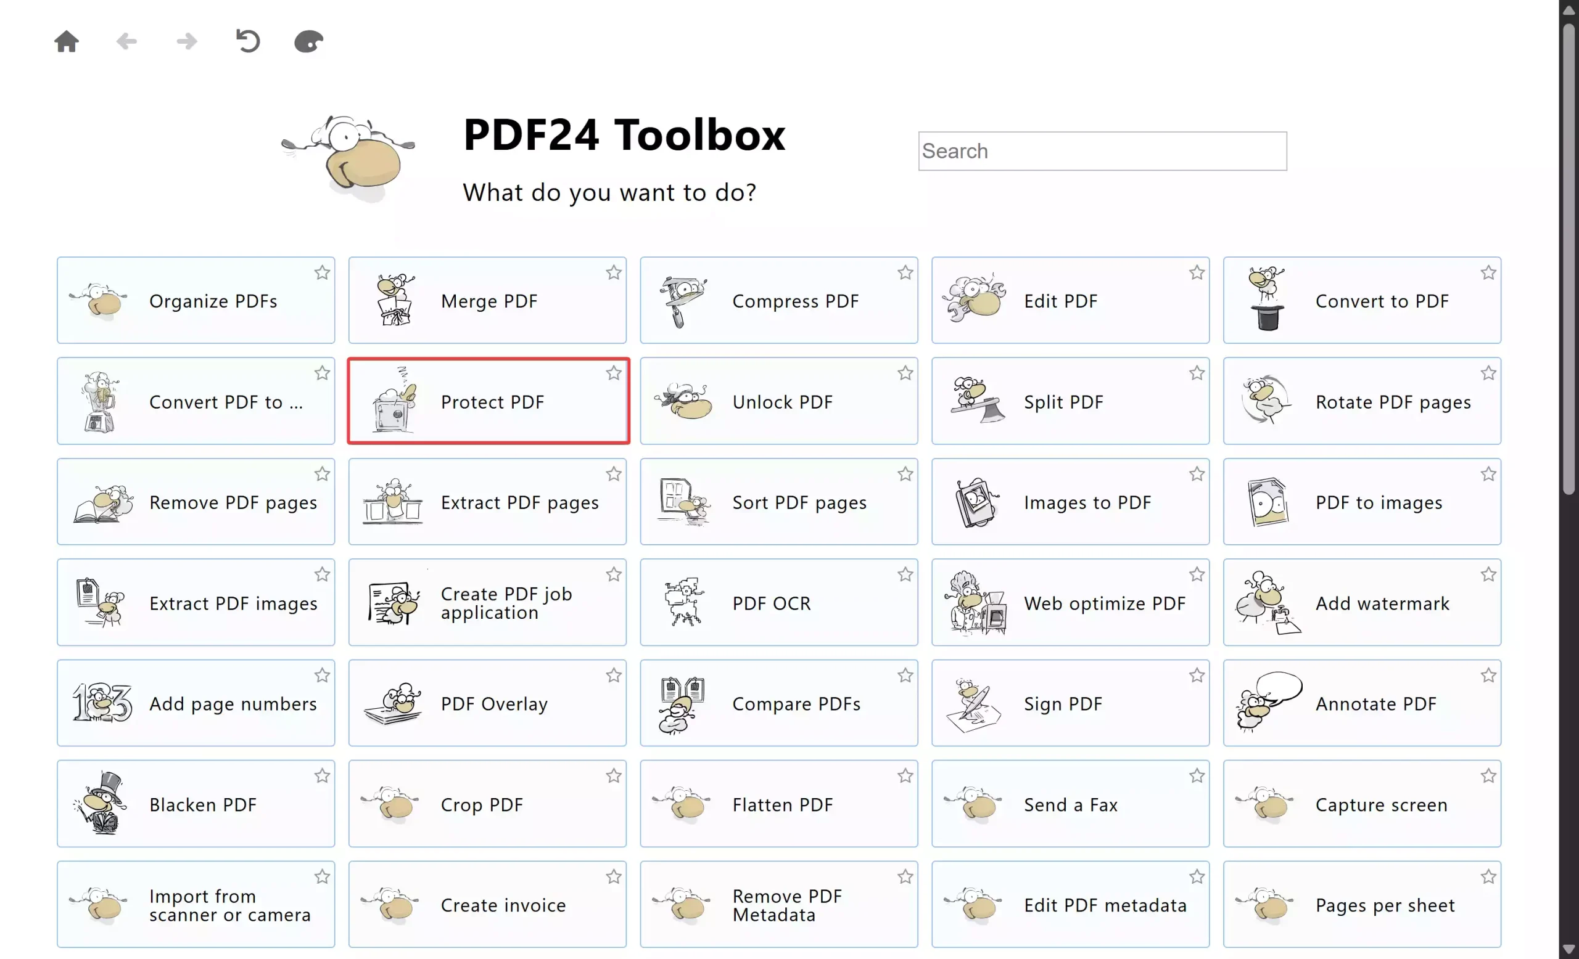Click the reload icon in the toolbar
The image size is (1579, 959).
tap(247, 41)
